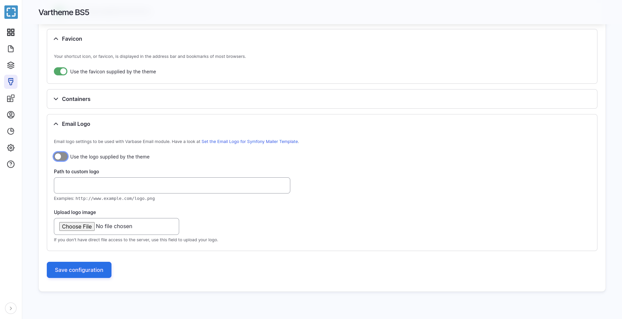
Task: Focus the Path to custom logo field
Action: coord(172,185)
